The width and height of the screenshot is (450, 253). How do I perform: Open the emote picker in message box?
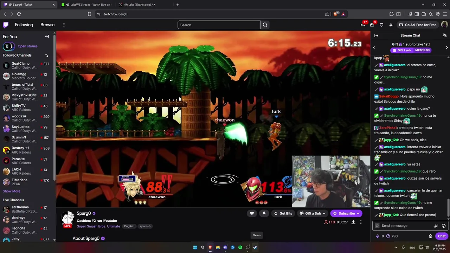click(444, 226)
